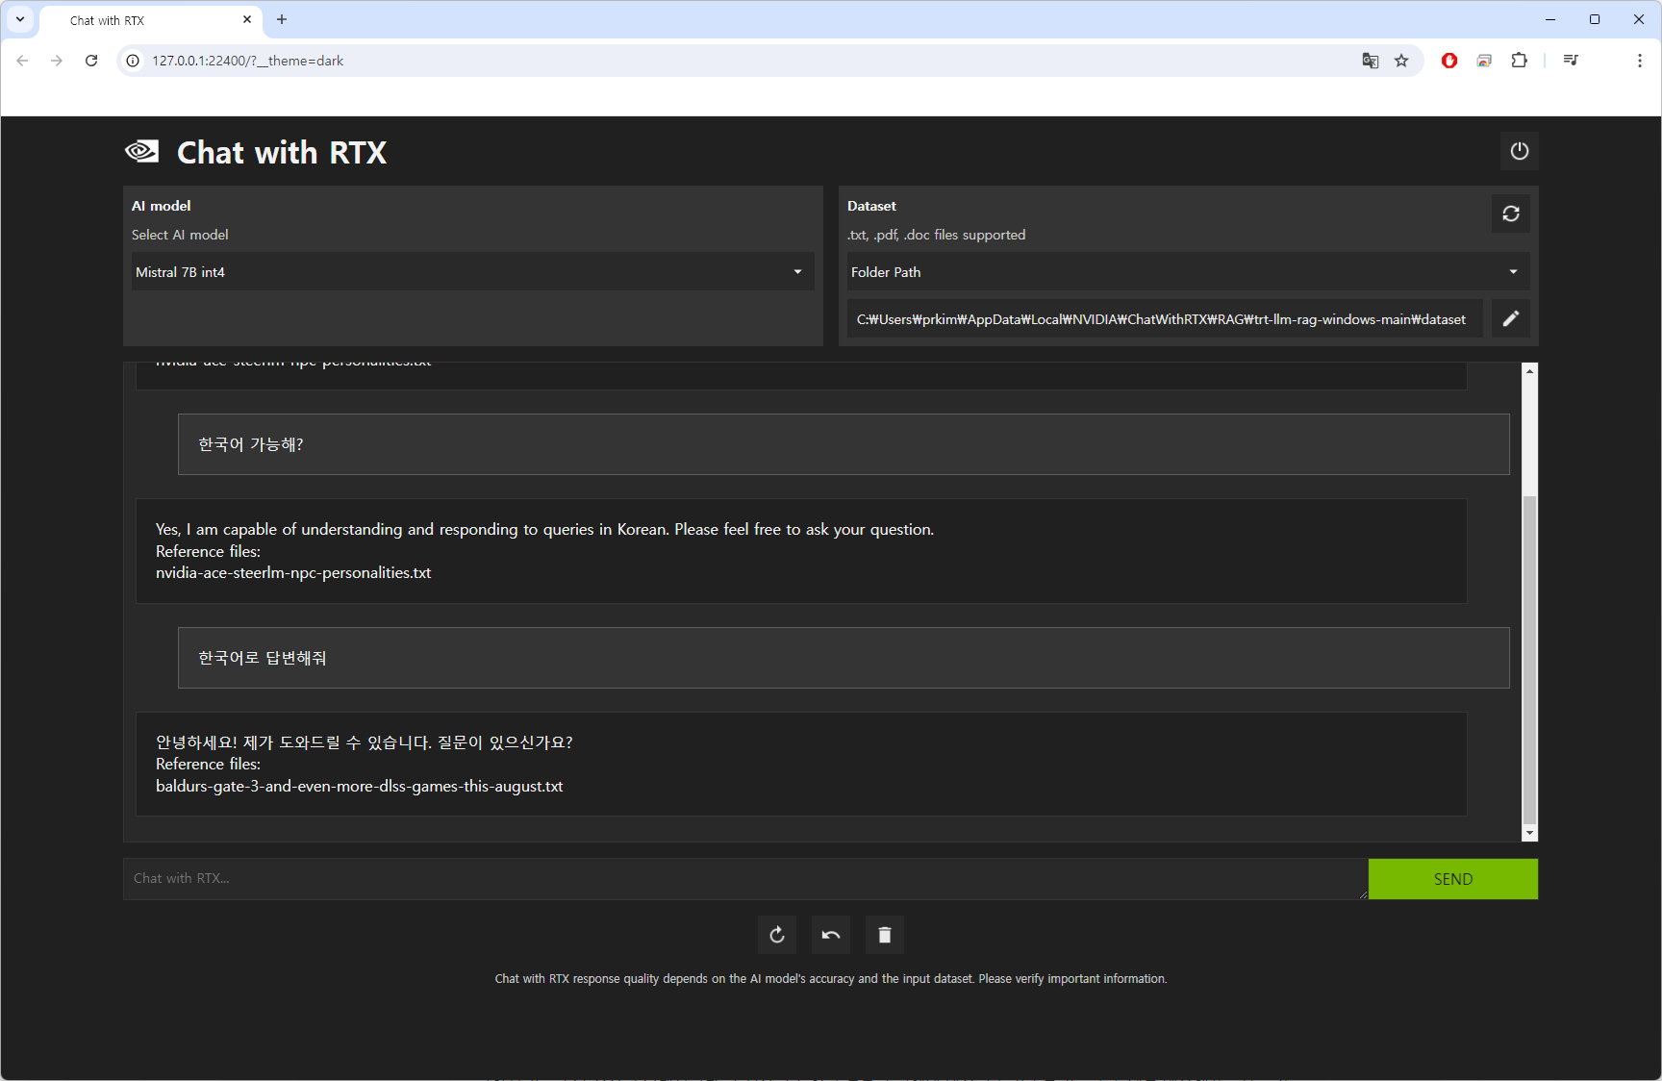Maximize the browser window
Image resolution: width=1662 pixels, height=1081 pixels.
pyautogui.click(x=1595, y=19)
